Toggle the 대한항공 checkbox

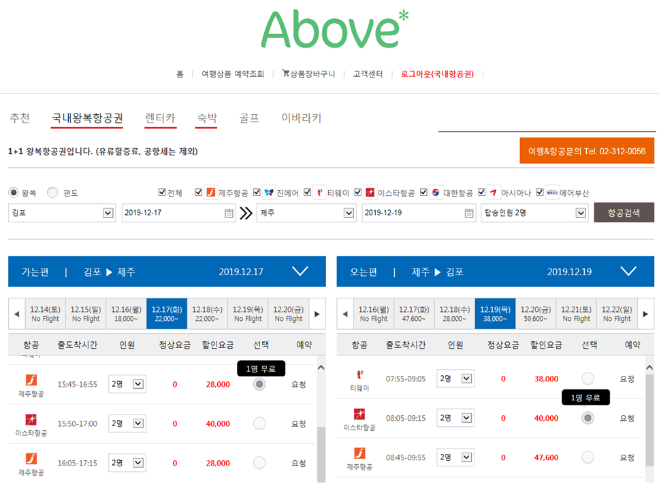(x=423, y=192)
